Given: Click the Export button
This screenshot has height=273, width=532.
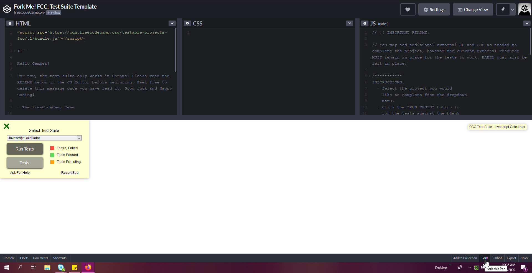Looking at the screenshot, I should (x=511, y=258).
